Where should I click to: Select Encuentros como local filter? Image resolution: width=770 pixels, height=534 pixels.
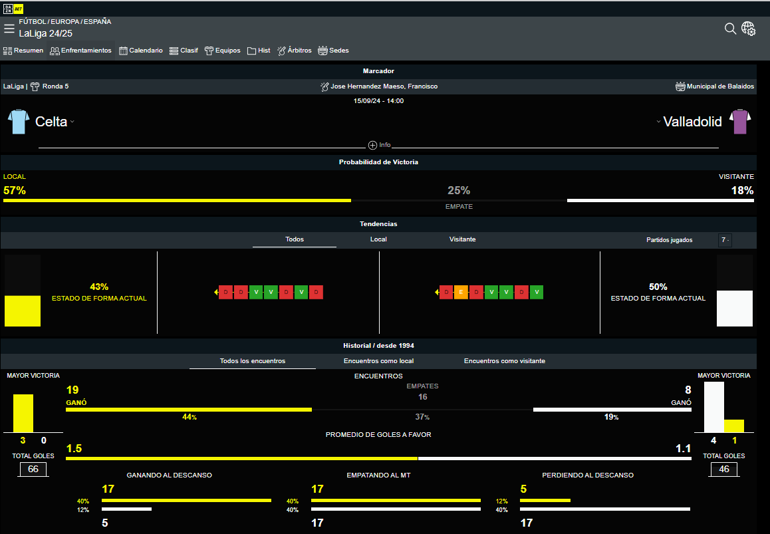378,361
